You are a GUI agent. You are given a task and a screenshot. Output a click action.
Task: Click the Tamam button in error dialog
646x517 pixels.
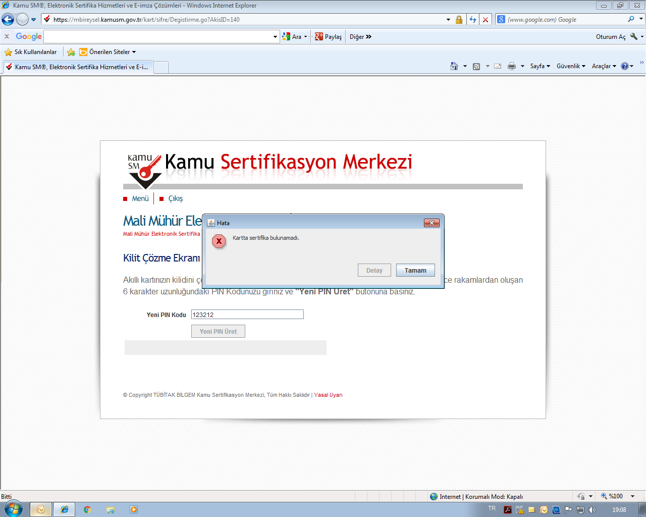(415, 270)
